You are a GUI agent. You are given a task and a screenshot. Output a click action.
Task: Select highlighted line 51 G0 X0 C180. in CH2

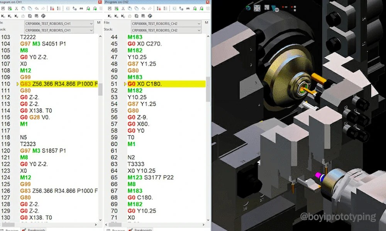166,84
